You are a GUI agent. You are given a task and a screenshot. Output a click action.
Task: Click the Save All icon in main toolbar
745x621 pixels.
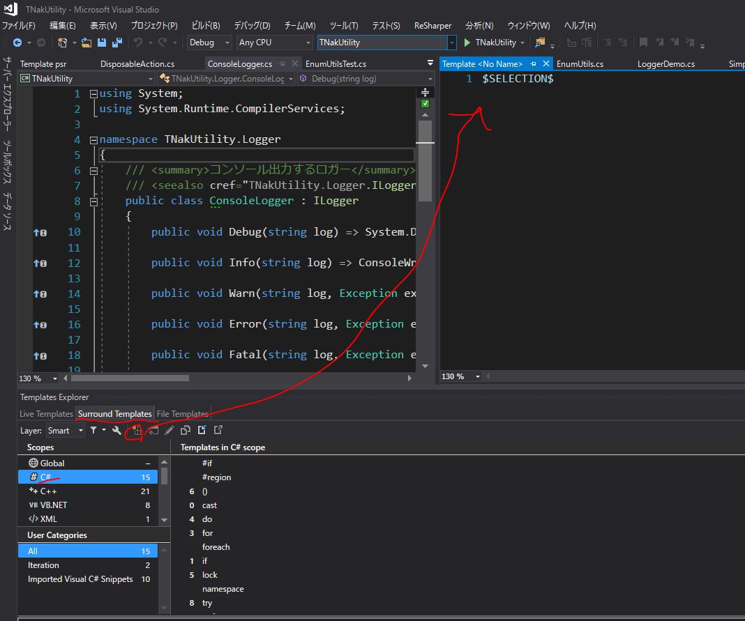(x=116, y=43)
